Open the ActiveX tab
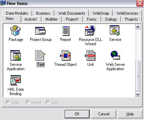The width and height of the screenshot is (144, 120). click(31, 19)
